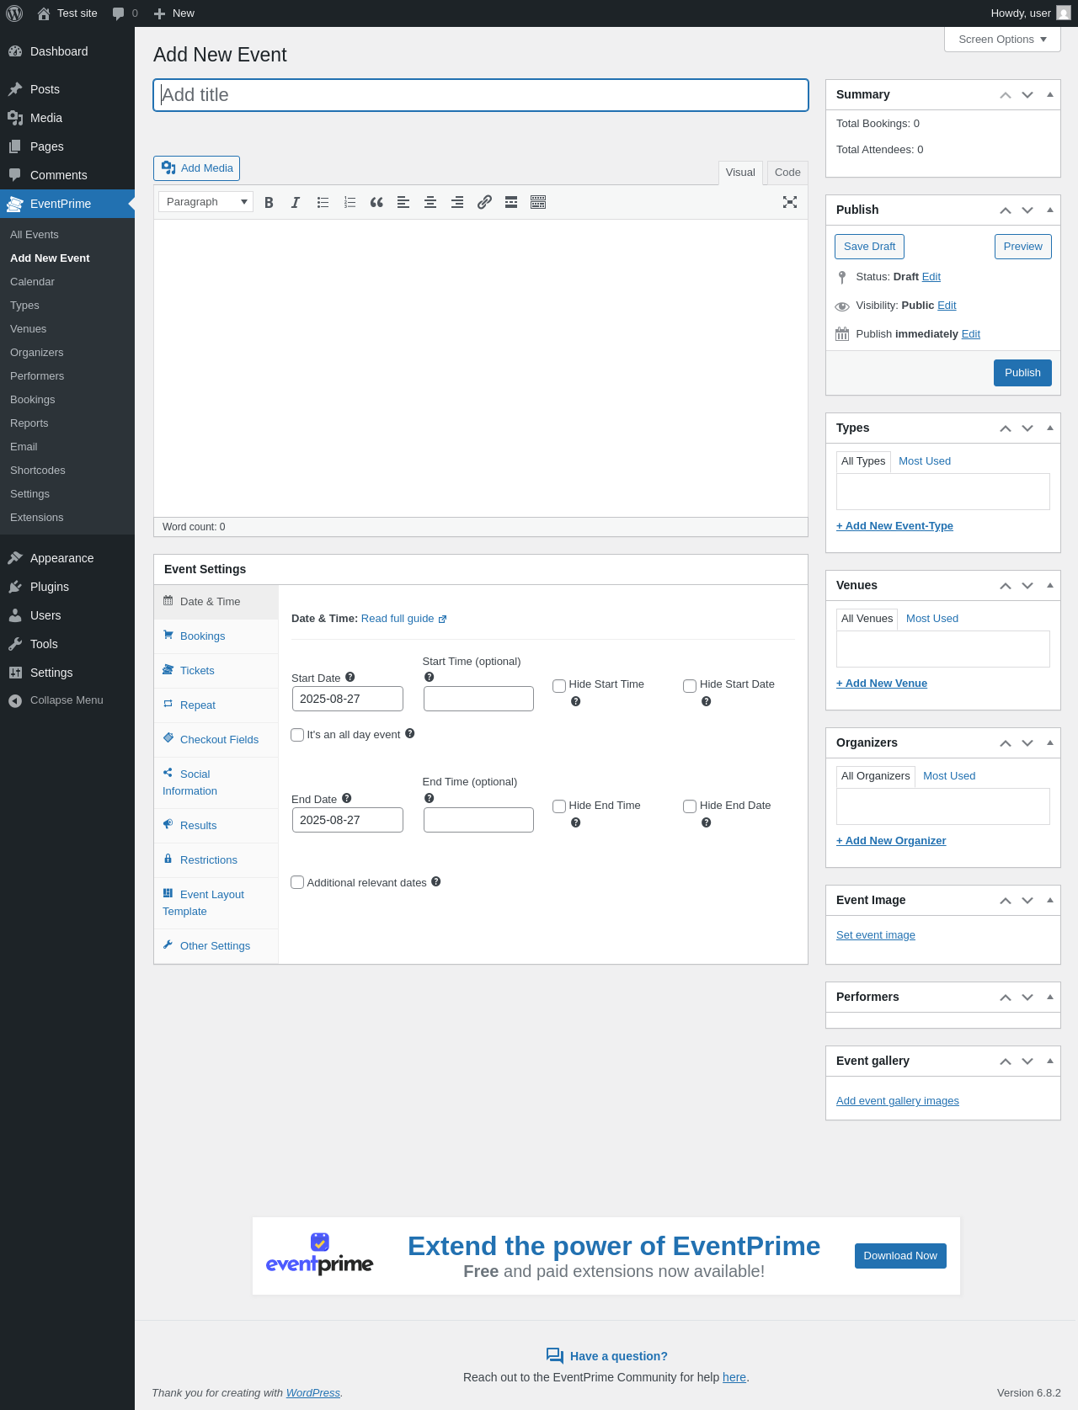Image resolution: width=1078 pixels, height=1410 pixels.
Task: Click the Download Now button
Action: click(900, 1256)
